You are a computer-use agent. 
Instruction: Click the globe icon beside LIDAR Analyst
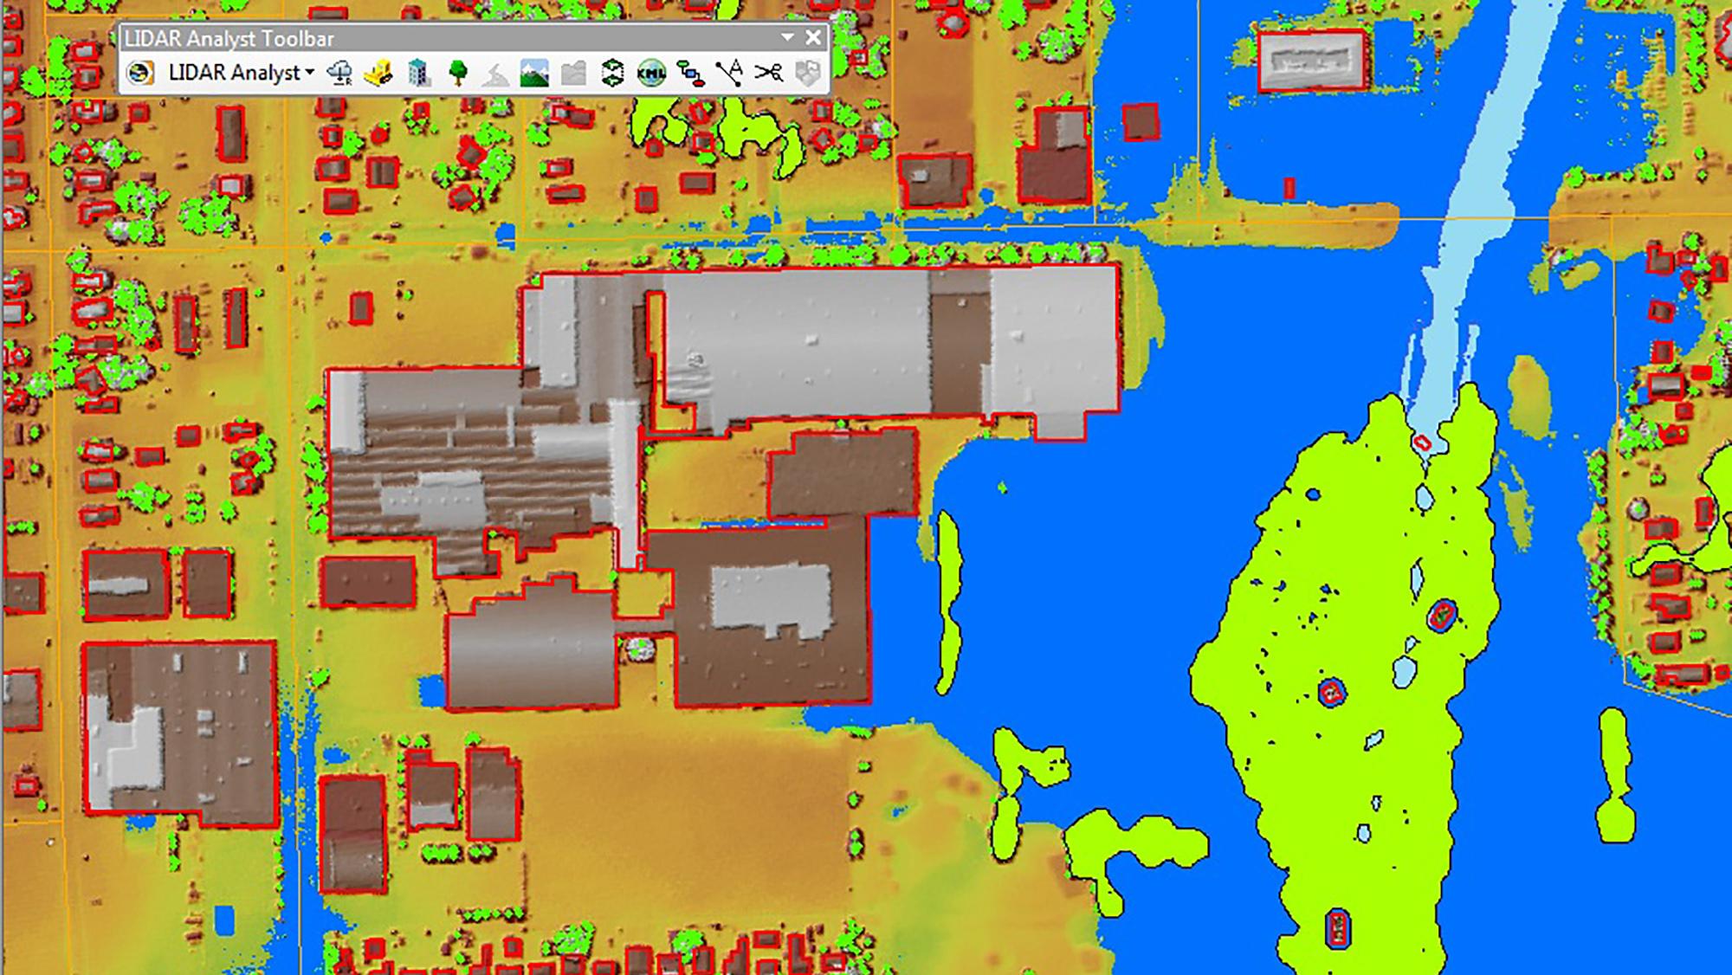coord(138,74)
